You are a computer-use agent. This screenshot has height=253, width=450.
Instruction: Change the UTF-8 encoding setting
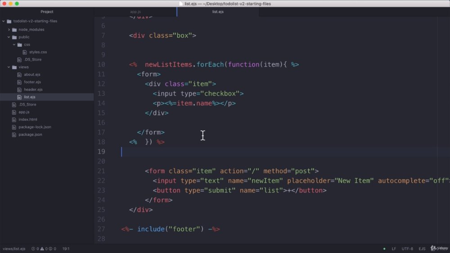tap(407, 249)
